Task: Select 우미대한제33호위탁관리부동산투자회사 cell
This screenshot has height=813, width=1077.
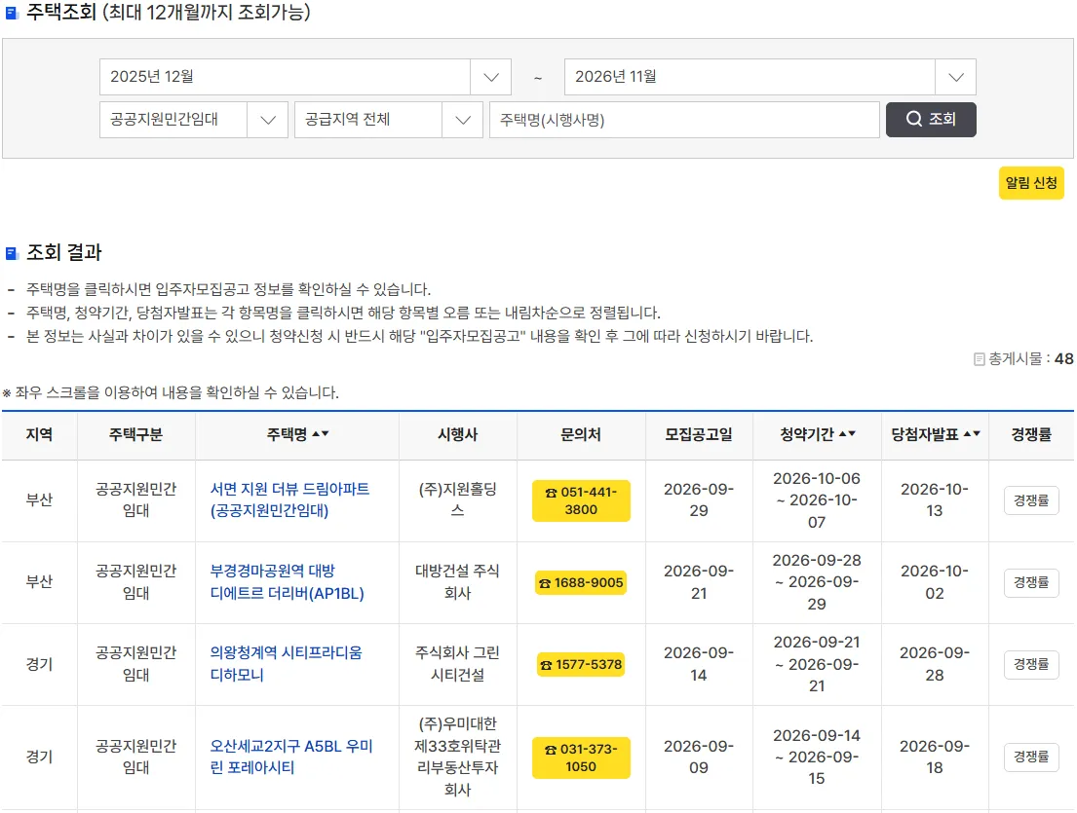Action: pos(457,757)
